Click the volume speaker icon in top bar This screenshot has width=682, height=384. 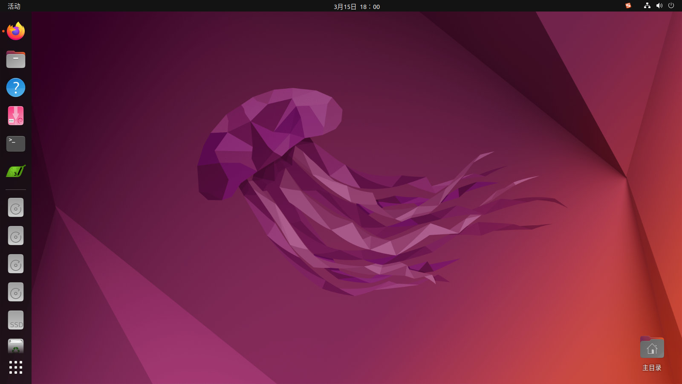[x=659, y=6]
